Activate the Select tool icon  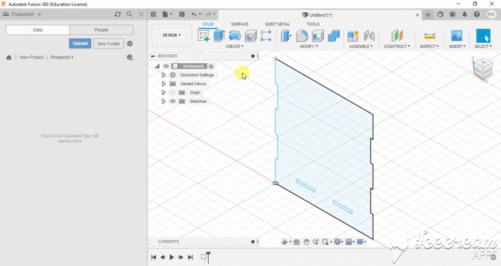tap(483, 36)
